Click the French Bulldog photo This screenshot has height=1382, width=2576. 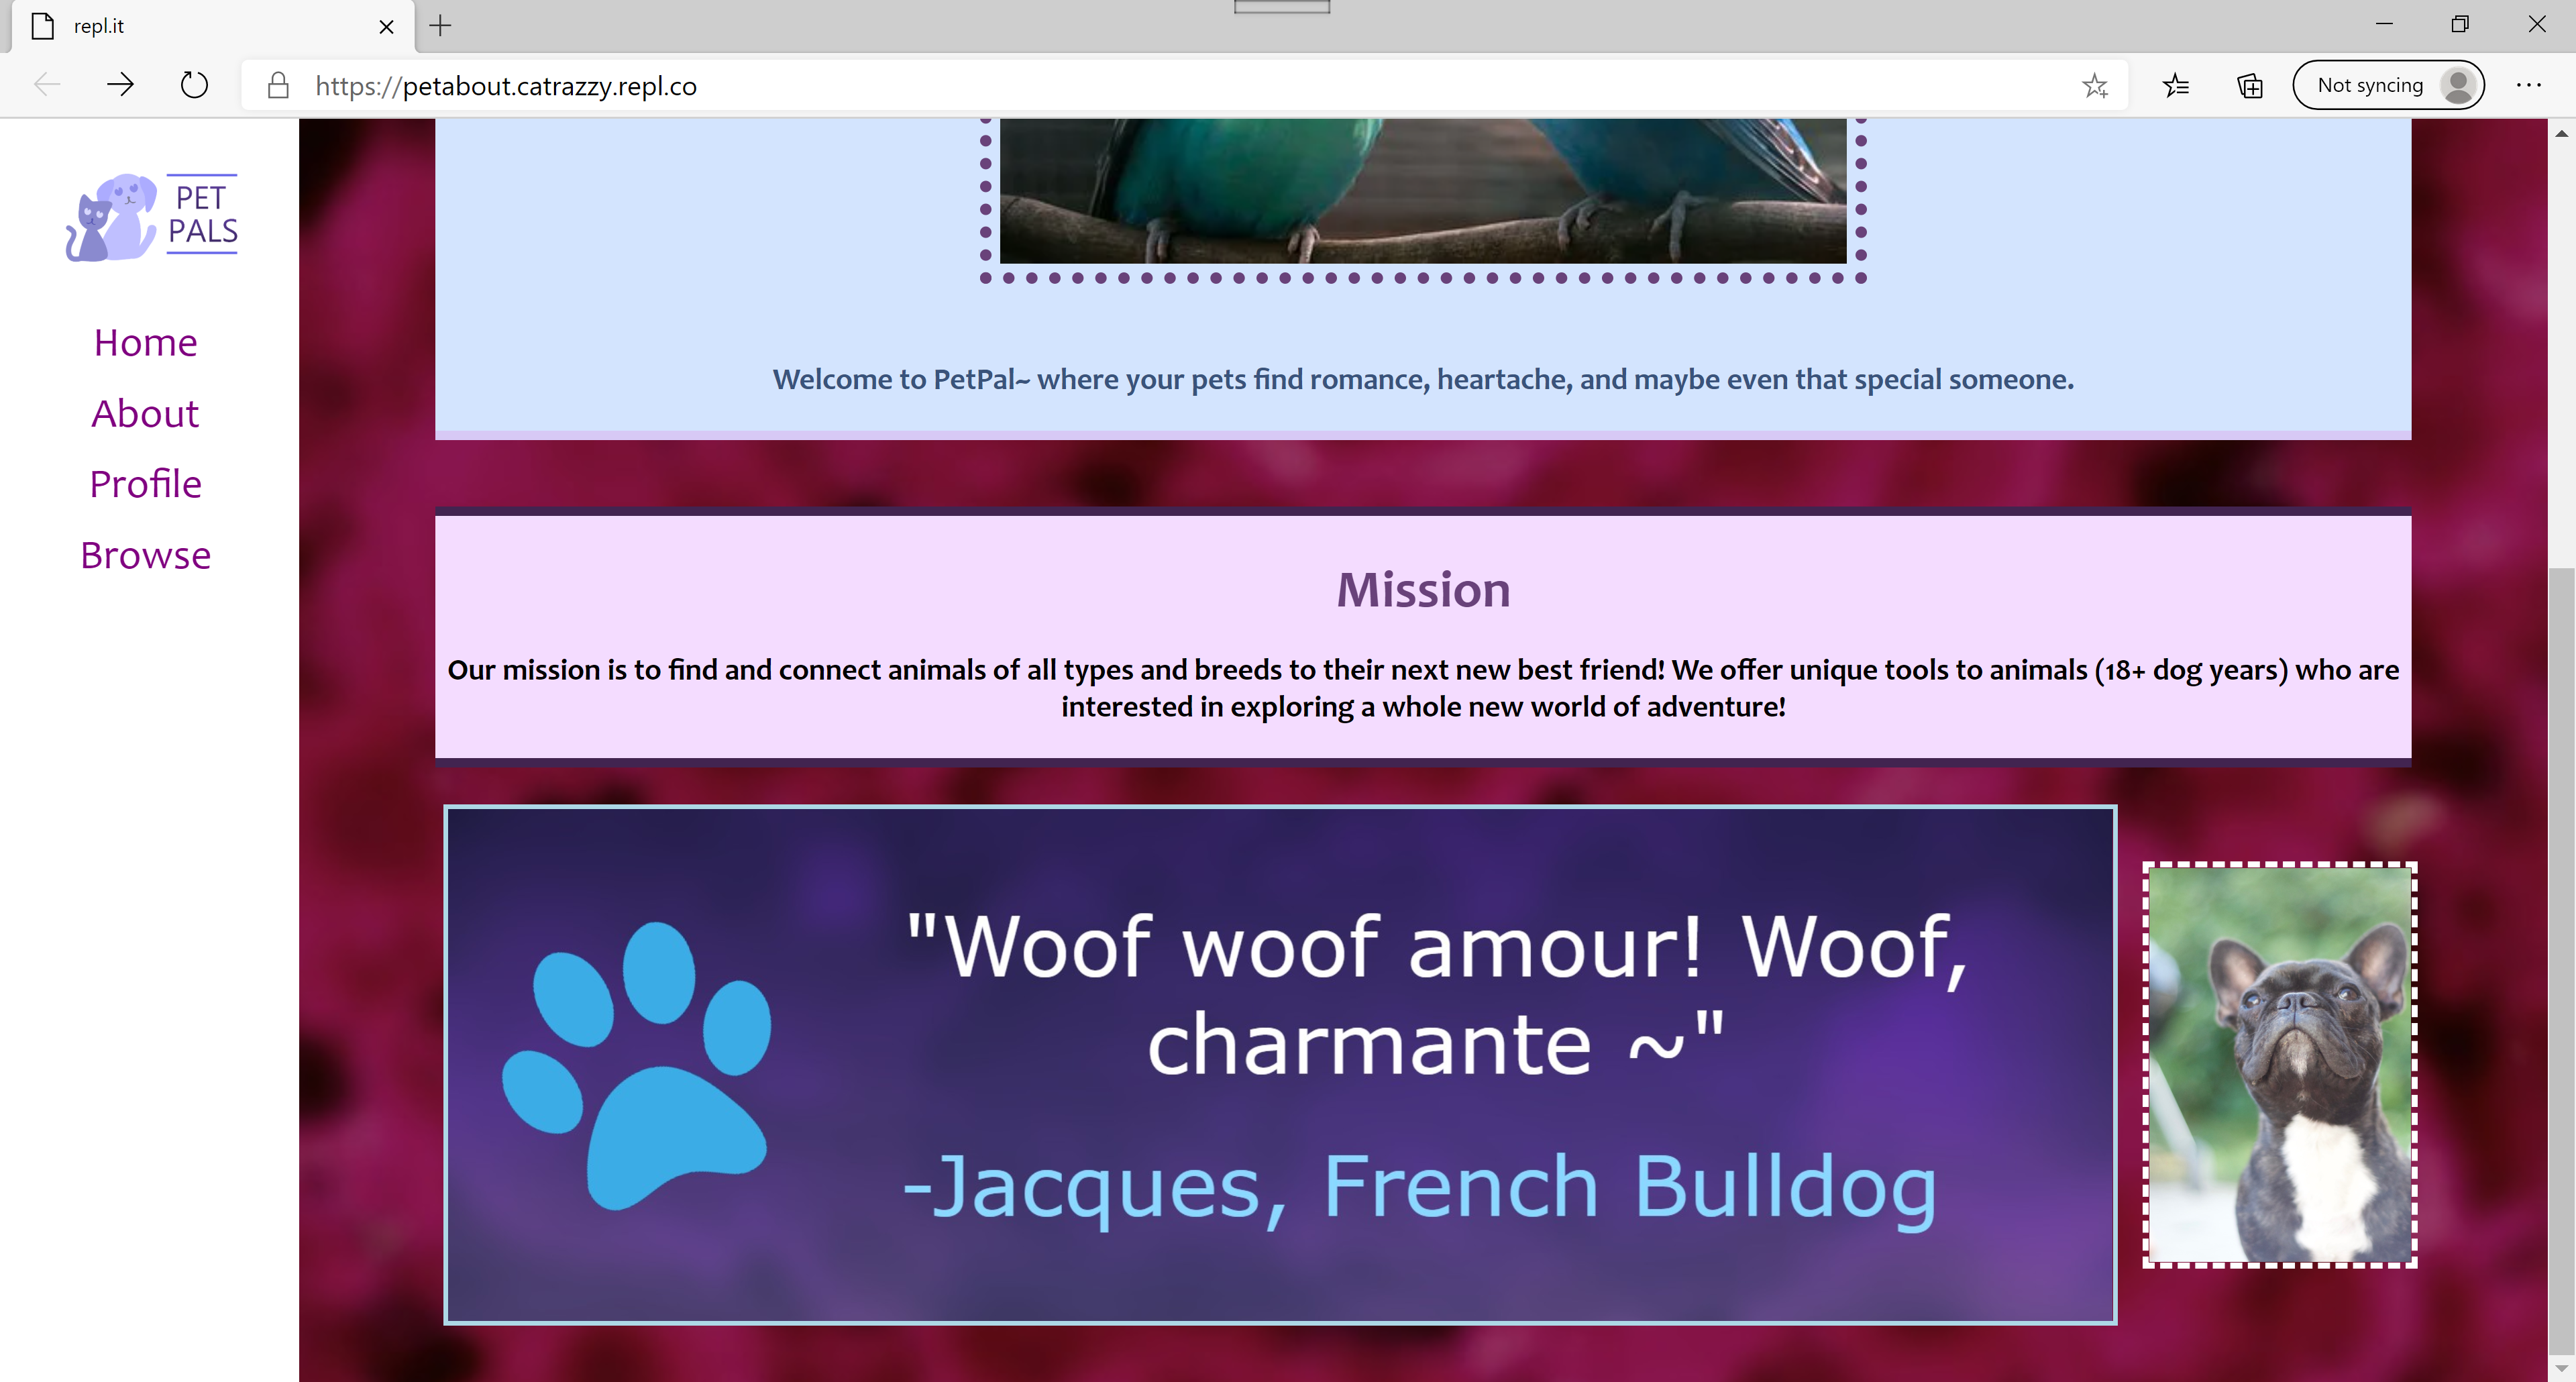[2279, 1065]
